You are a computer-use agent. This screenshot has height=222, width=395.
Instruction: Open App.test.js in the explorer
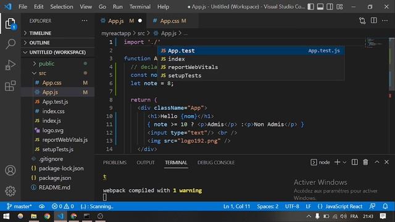58,102
